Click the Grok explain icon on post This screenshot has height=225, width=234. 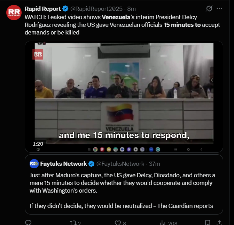point(209,8)
